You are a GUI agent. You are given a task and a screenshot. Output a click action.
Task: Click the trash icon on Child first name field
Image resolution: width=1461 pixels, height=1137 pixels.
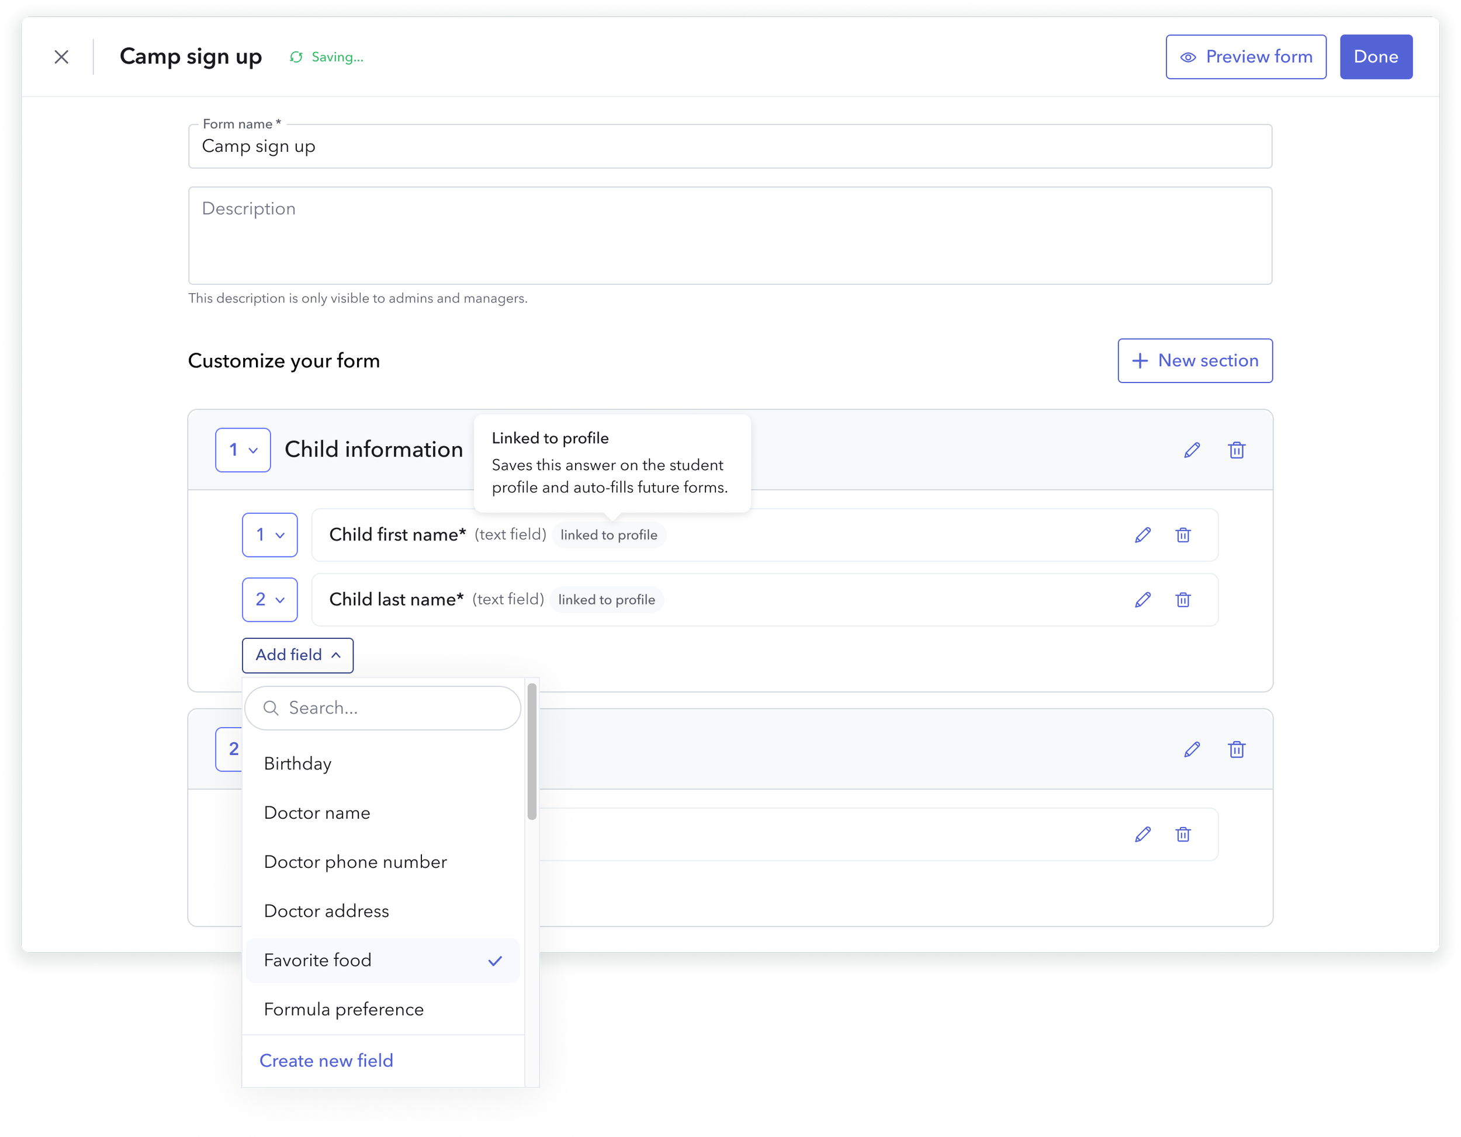tap(1183, 535)
